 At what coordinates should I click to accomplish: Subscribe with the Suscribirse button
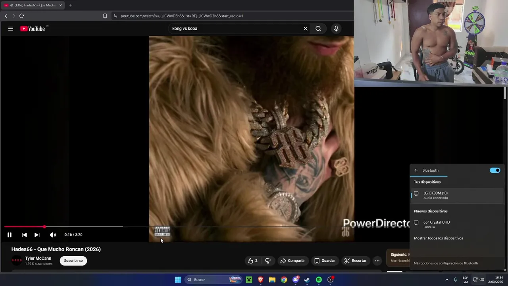click(x=73, y=261)
